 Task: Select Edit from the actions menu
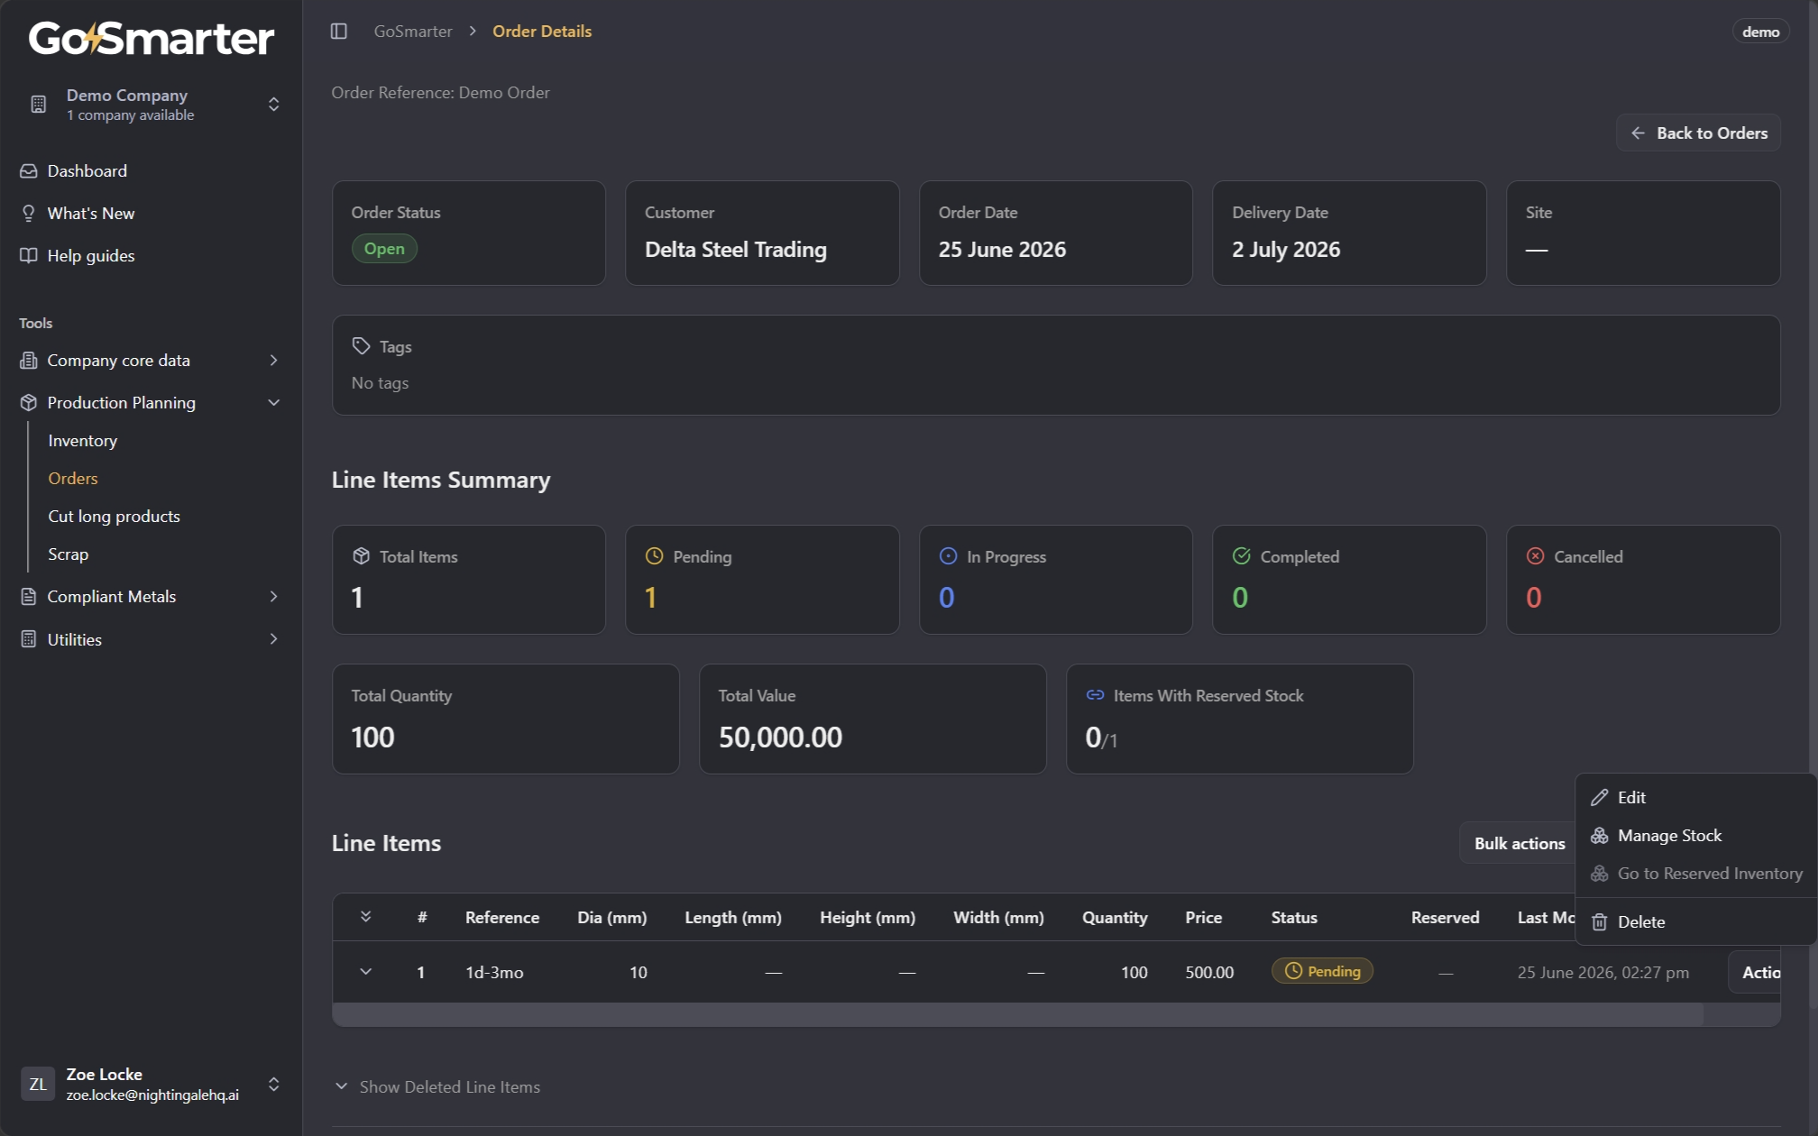click(1695, 798)
